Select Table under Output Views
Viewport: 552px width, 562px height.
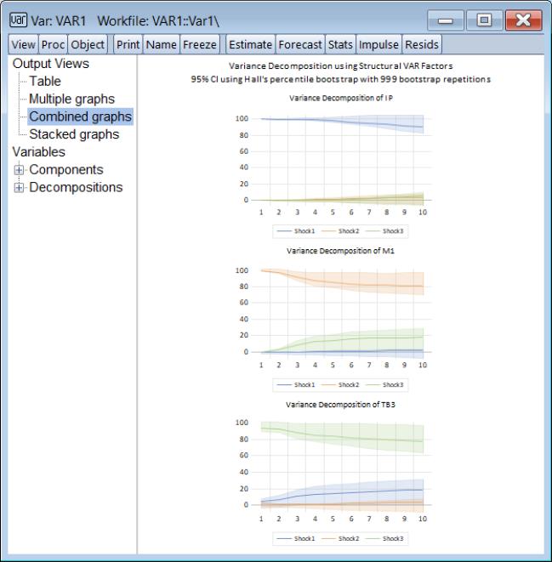45,82
